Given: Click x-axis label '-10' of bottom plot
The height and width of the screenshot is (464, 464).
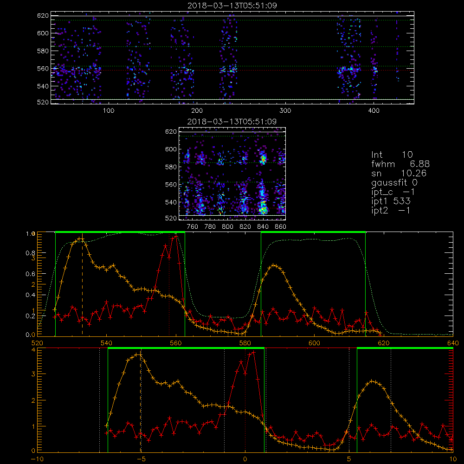Looking at the screenshot, I should [37, 459].
